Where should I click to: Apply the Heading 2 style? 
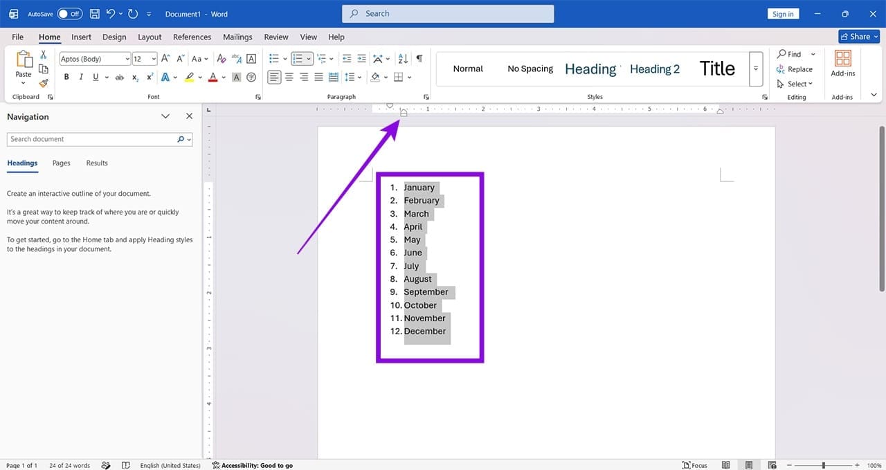655,69
